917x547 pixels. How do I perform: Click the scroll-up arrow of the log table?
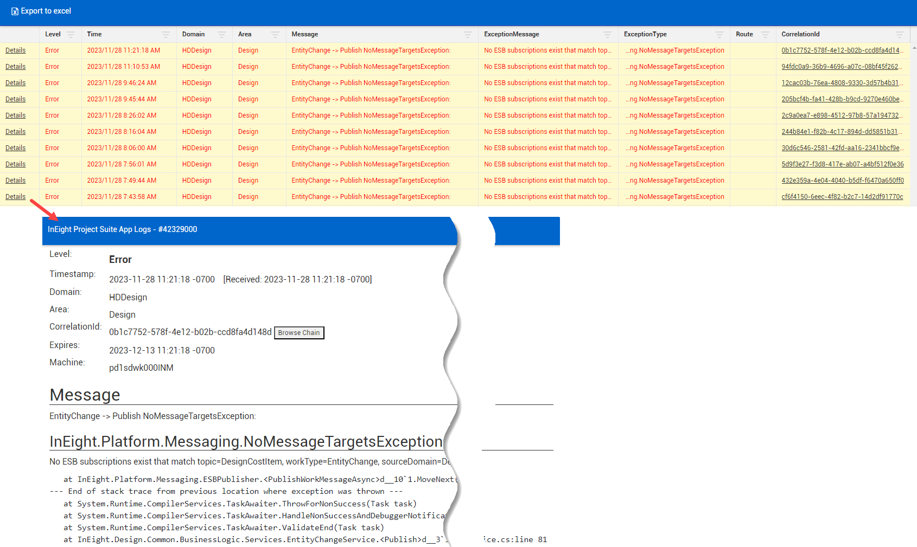[914, 48]
